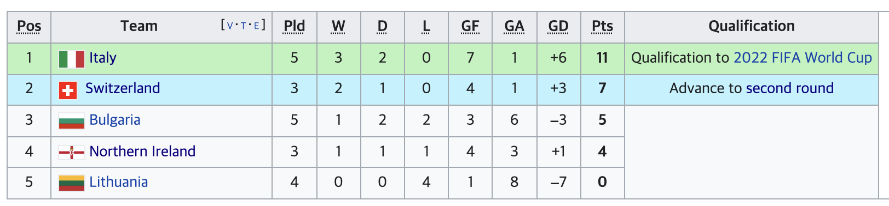The width and height of the screenshot is (889, 206).
Task: Follow the 2022 FIFA World Cup link
Action: (x=803, y=58)
